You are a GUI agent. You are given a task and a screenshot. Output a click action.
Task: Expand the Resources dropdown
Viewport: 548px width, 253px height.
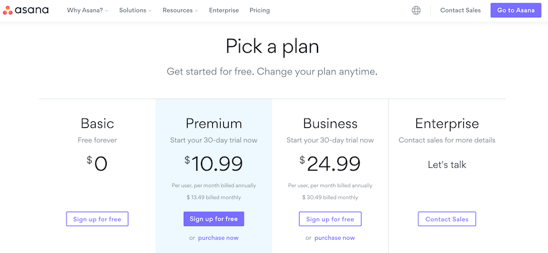(180, 10)
